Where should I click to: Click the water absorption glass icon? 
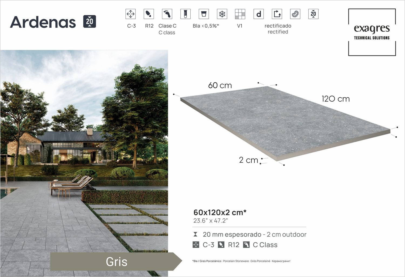tap(204, 14)
